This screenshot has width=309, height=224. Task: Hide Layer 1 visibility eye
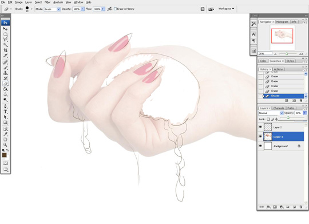tap(260, 136)
